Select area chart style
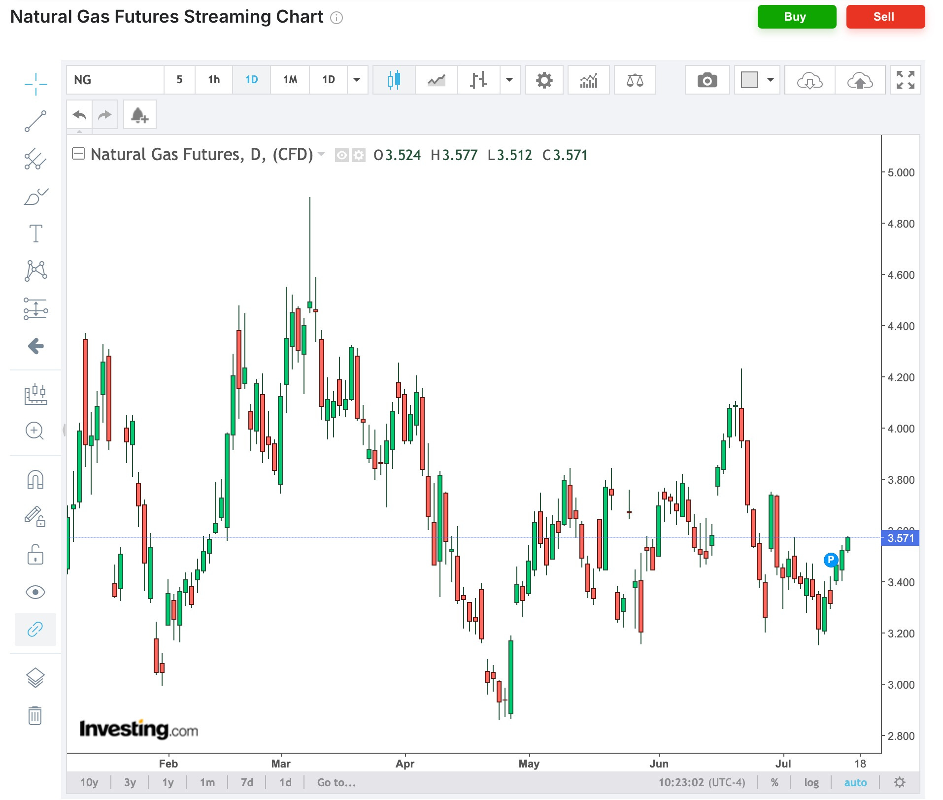The image size is (943, 800). [437, 80]
